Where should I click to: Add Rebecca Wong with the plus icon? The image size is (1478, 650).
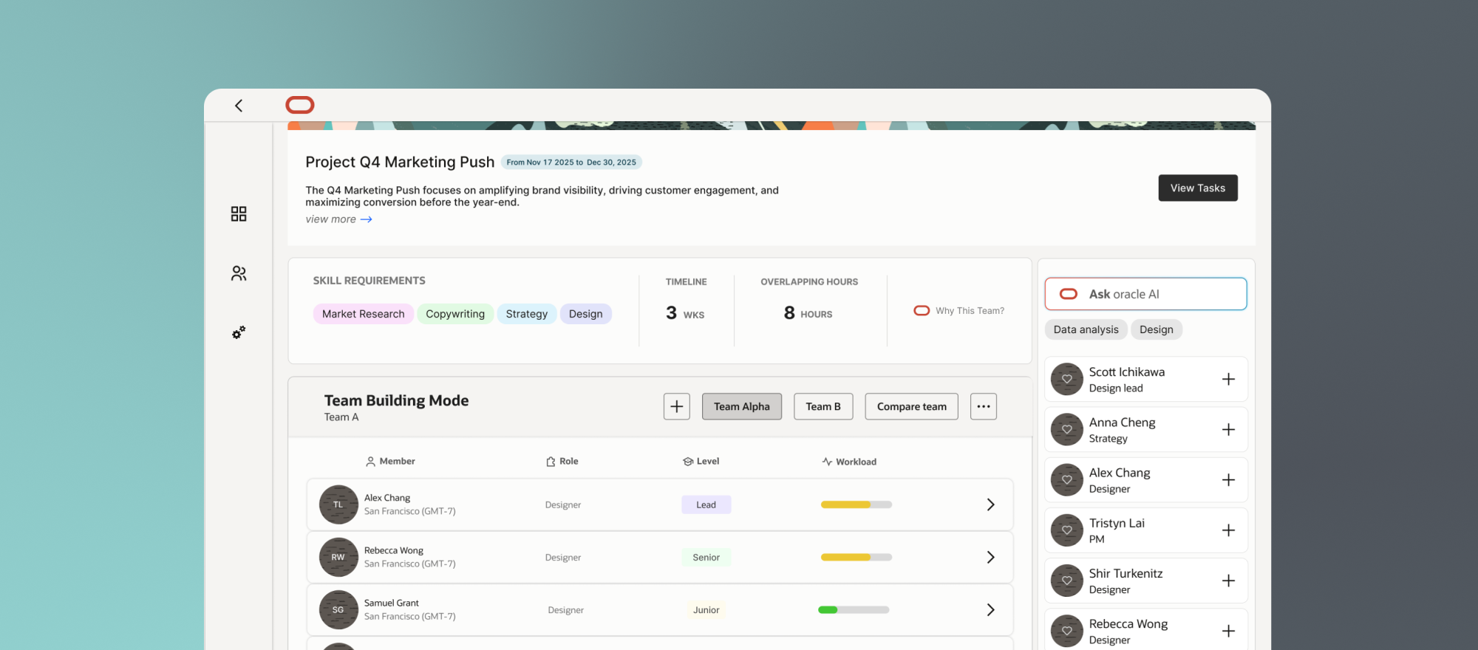[1228, 631]
